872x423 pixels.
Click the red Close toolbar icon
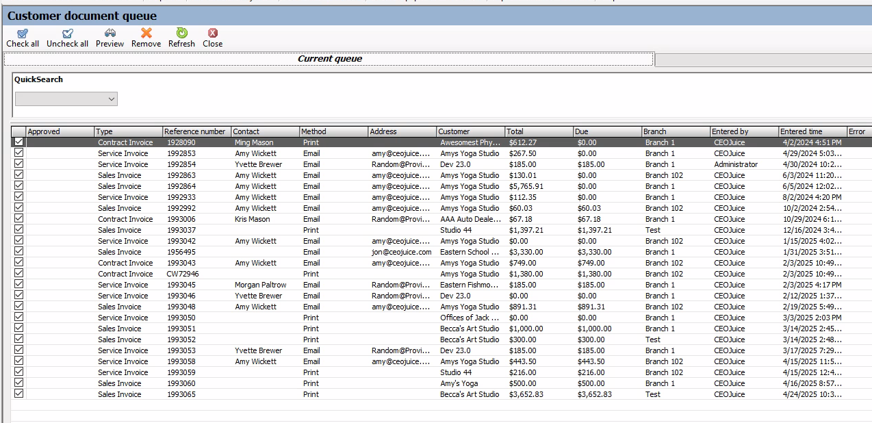[x=213, y=33]
